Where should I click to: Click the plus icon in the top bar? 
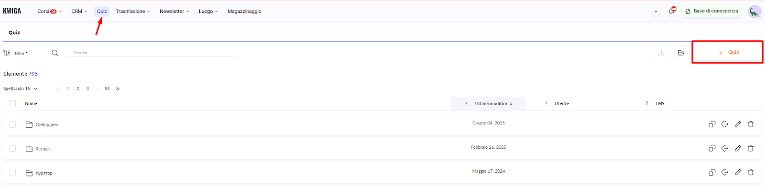(656, 11)
